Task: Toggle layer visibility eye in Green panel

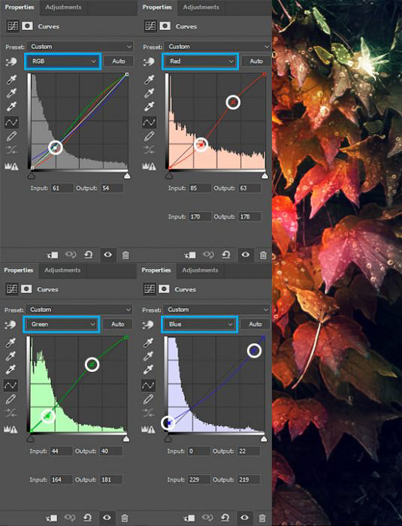Action: pyautogui.click(x=107, y=518)
